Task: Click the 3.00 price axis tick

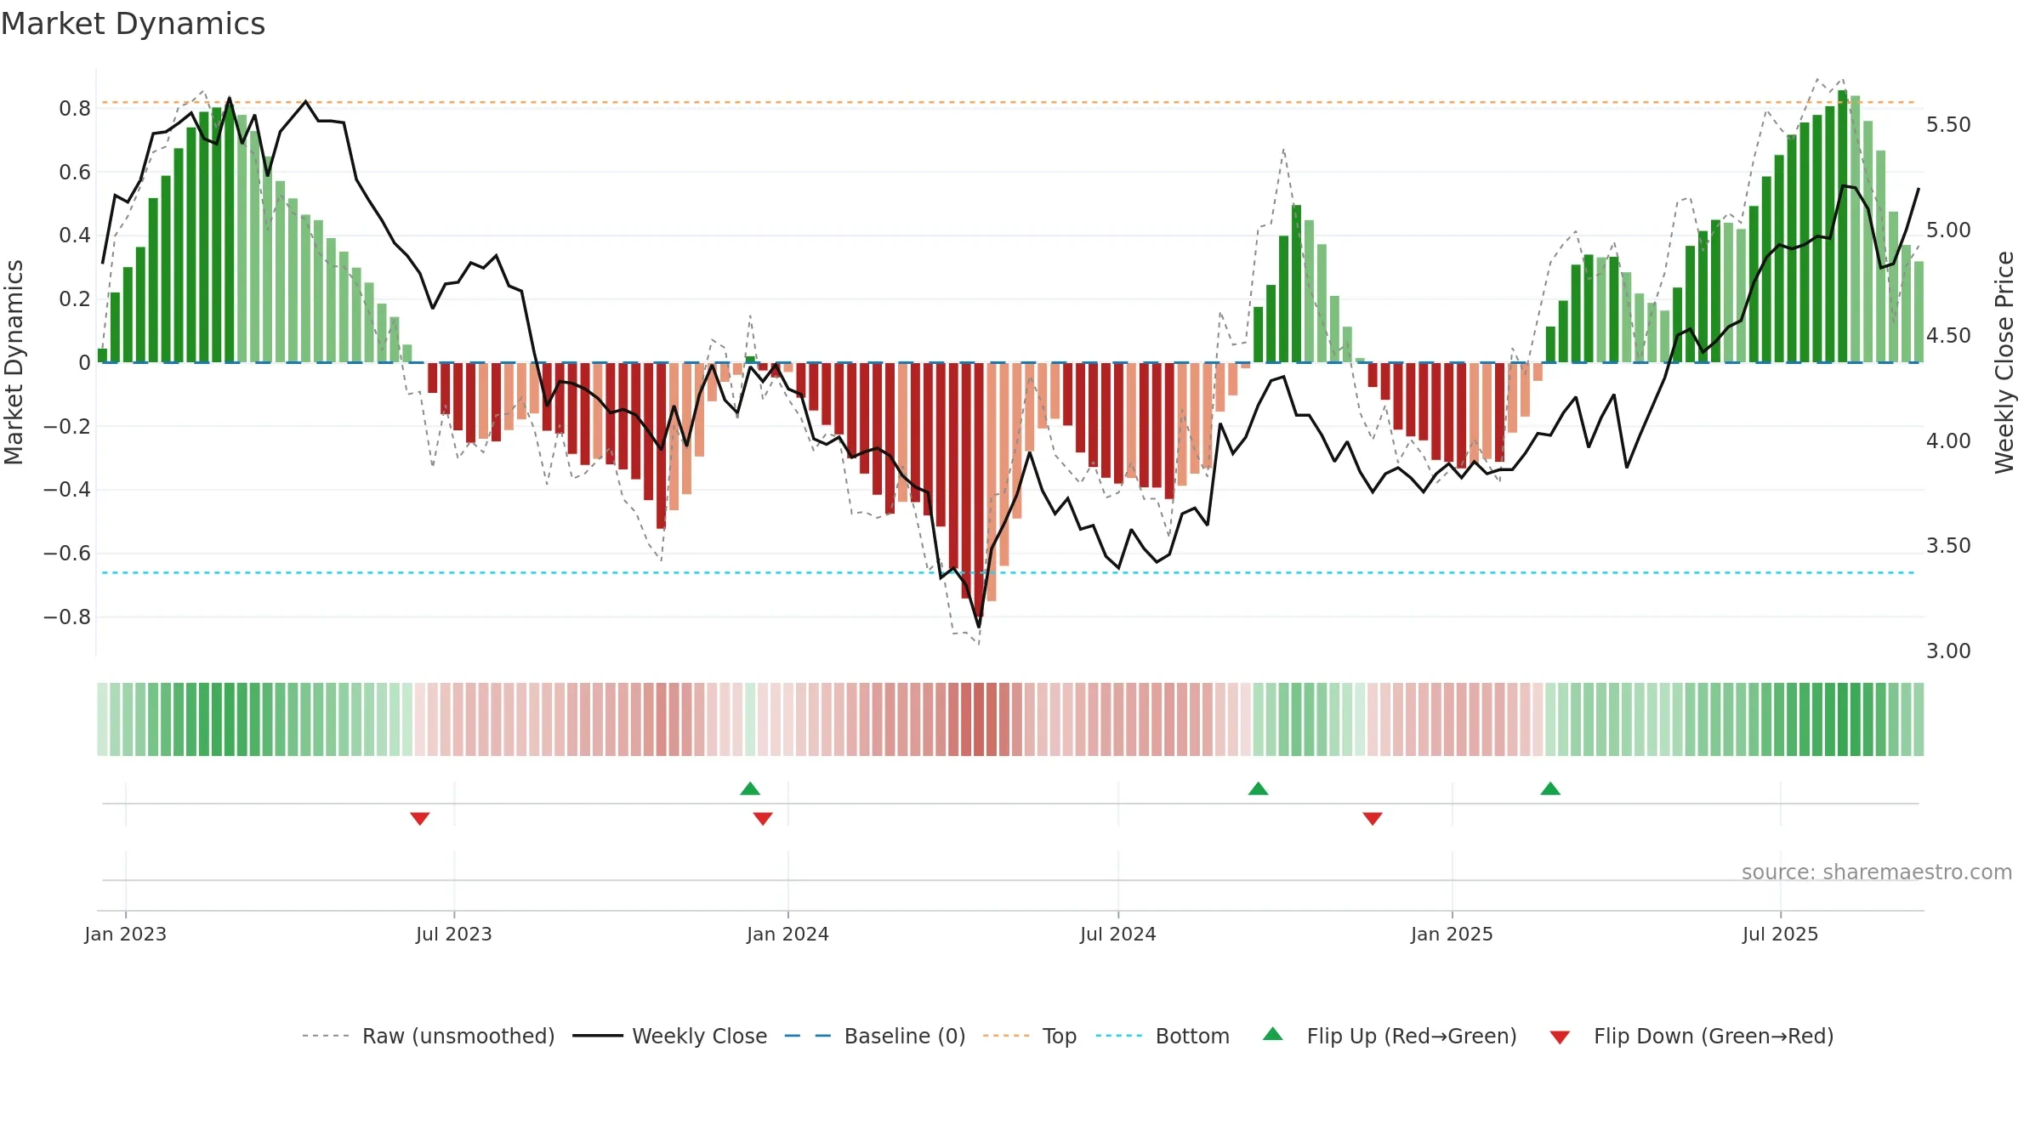Action: (x=1948, y=651)
